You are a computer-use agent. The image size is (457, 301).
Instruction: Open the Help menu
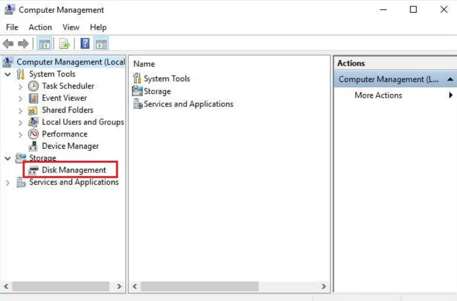tap(98, 28)
